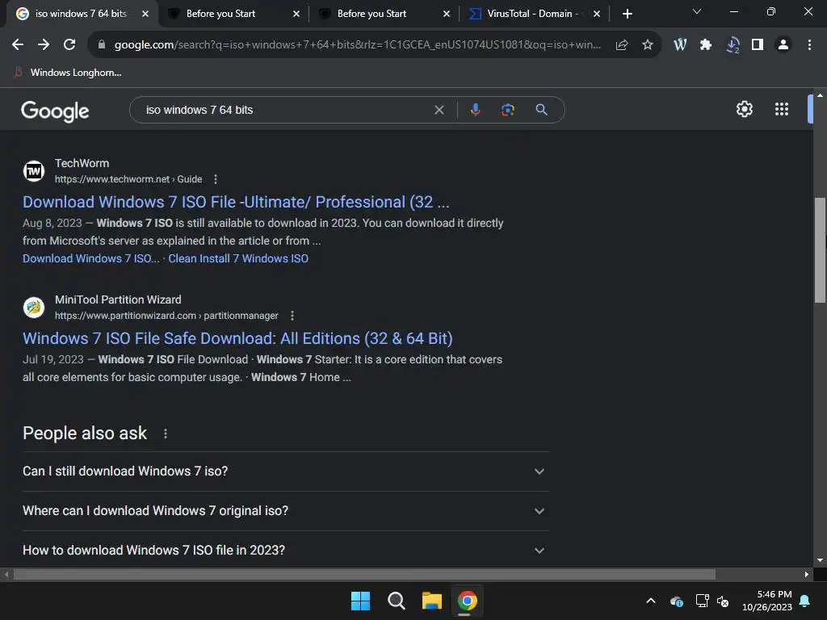The width and height of the screenshot is (827, 620).
Task: Click the partitionwizard.com URL breadcrumb
Action: pyautogui.click(x=166, y=316)
